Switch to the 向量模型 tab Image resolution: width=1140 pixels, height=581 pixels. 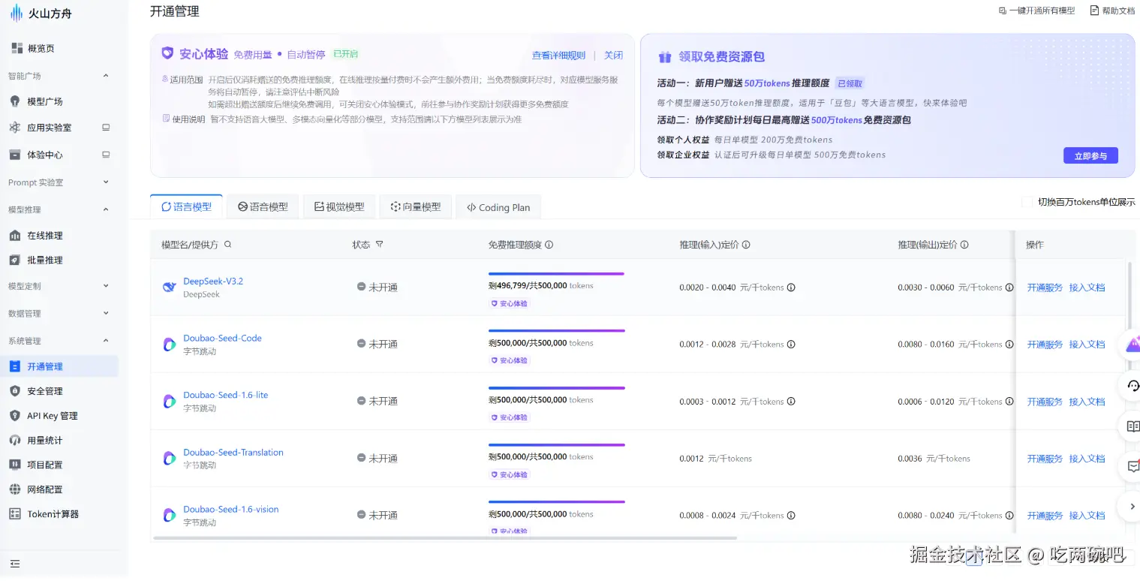[x=416, y=207]
